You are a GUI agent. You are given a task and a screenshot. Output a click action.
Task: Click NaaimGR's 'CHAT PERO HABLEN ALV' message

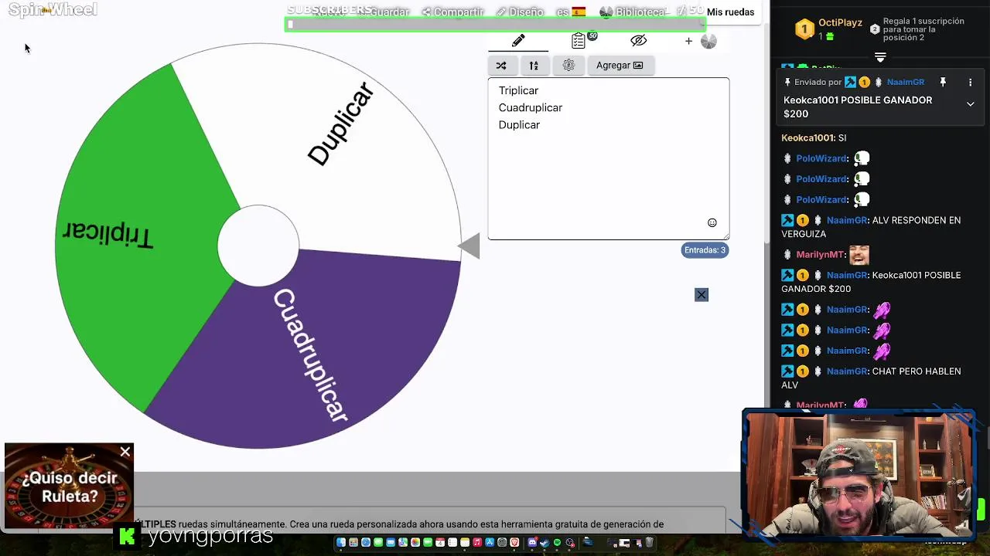pos(871,378)
